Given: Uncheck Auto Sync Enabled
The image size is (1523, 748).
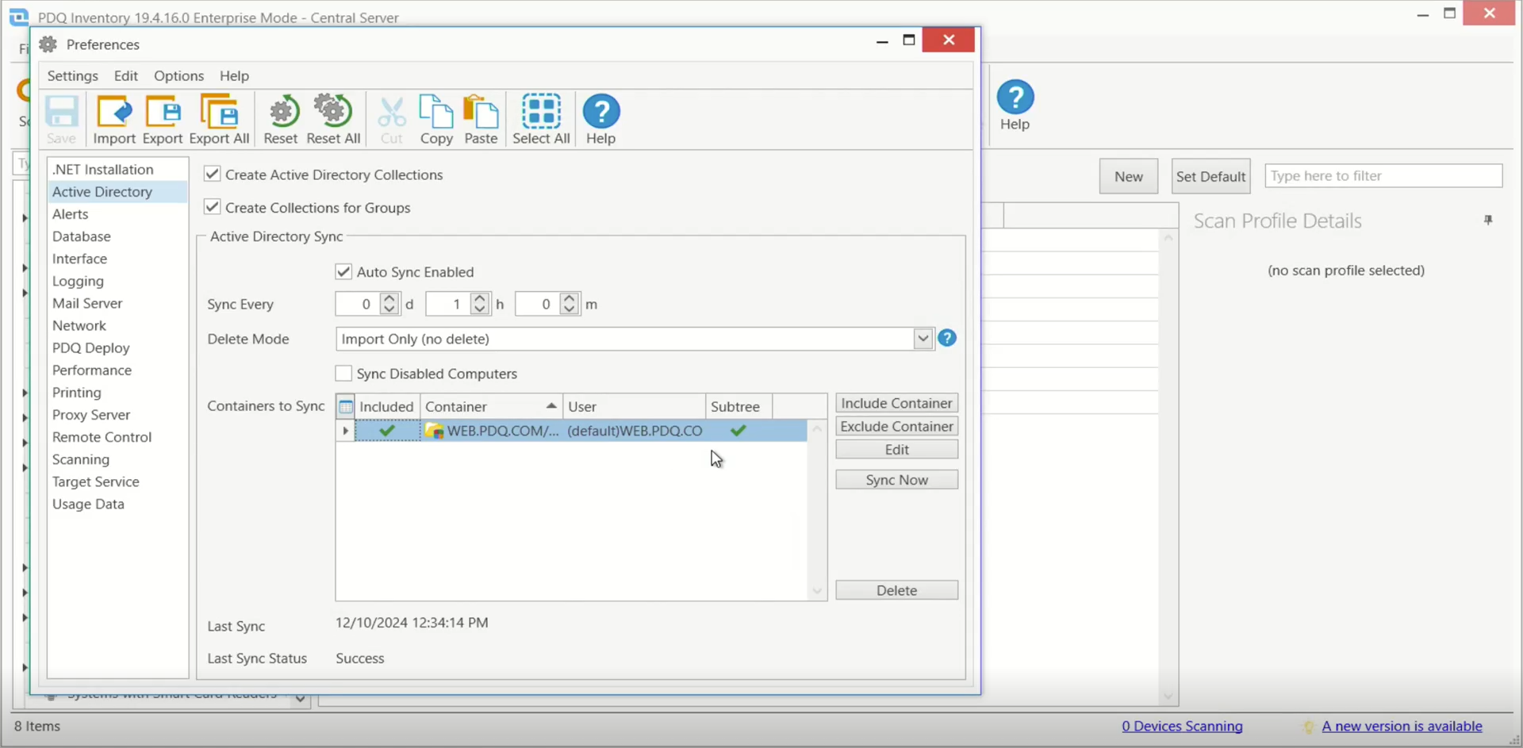Looking at the screenshot, I should tap(343, 271).
